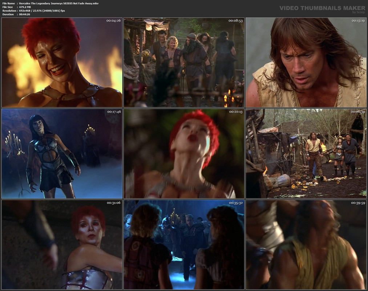Click the VIDEO THUMBNAILS MAKER watermark
This screenshot has width=368, height=291.
tap(322, 8)
